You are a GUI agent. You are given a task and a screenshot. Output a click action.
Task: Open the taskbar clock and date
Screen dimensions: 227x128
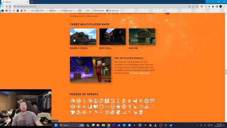pyautogui.click(x=218, y=125)
